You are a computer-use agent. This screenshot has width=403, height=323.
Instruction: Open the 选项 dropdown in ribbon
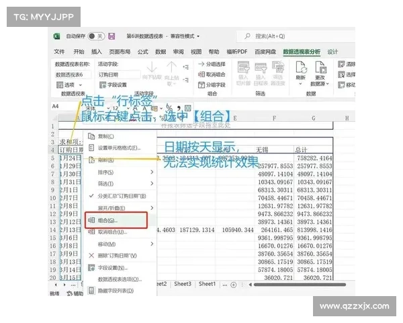(69, 85)
